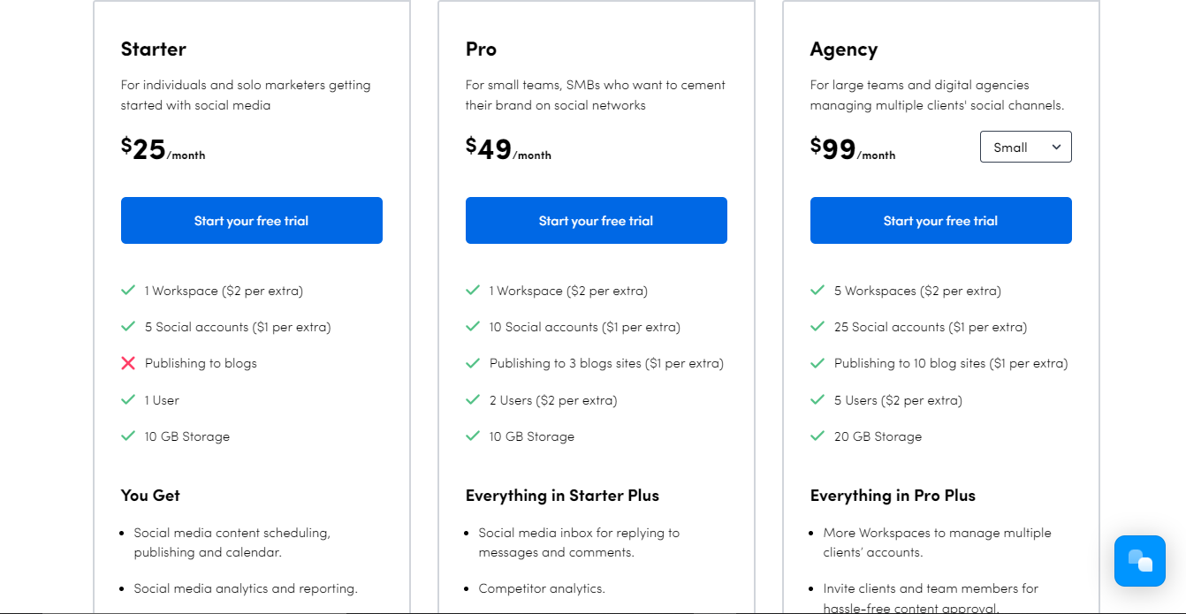This screenshot has height=614, width=1186.
Task: Click the checkmark beside 5 Social accounts
Action: tap(128, 326)
